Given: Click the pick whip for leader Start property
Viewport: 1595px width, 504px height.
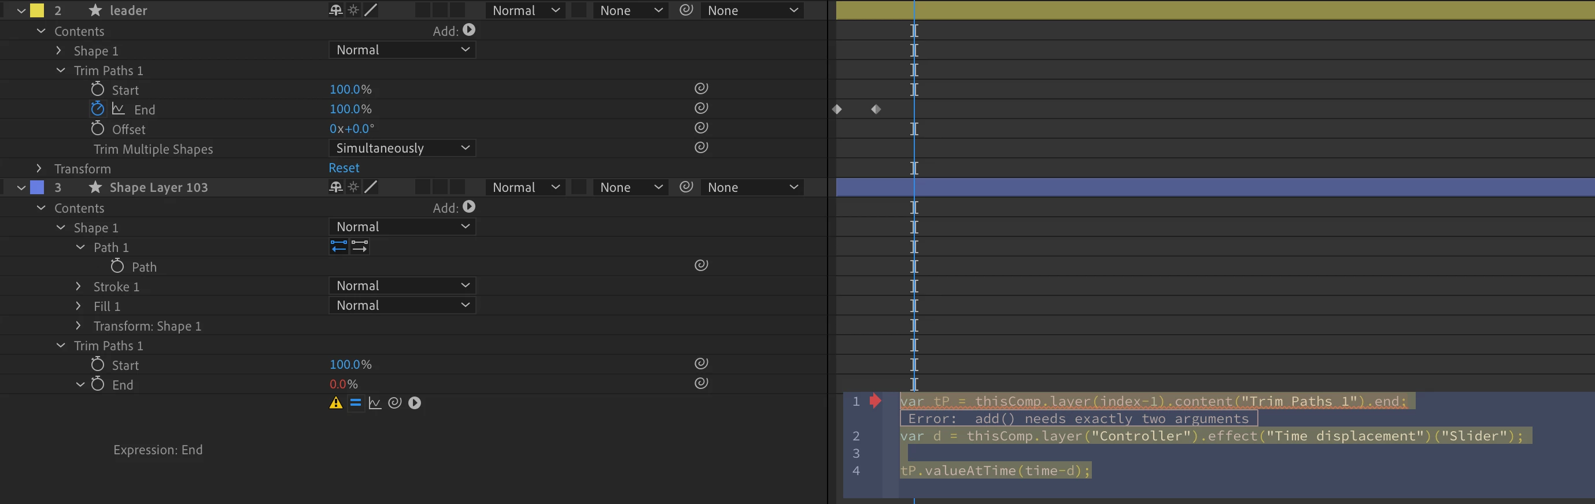Looking at the screenshot, I should 701,88.
